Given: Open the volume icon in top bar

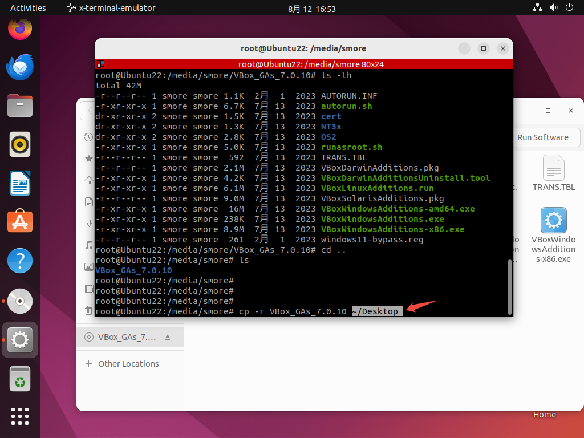Looking at the screenshot, I should [553, 7].
